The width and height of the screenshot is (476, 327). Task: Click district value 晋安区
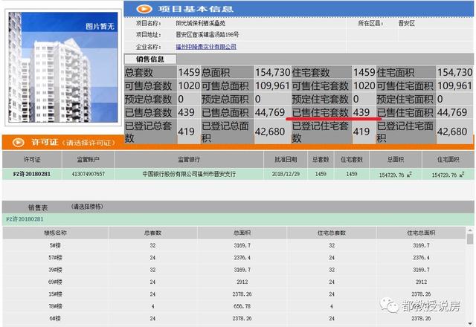coord(407,23)
